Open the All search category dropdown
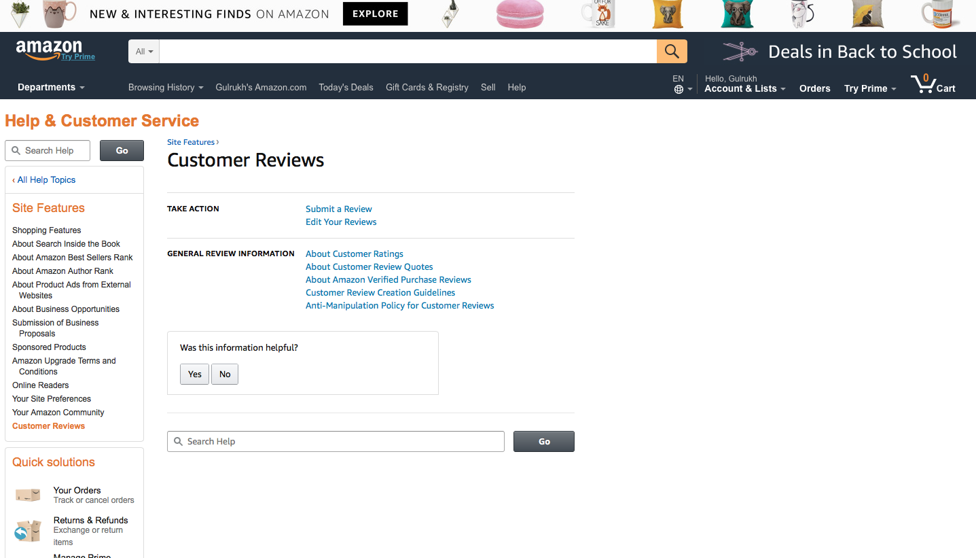Screen dimensions: 976x558 pyautogui.click(x=144, y=52)
